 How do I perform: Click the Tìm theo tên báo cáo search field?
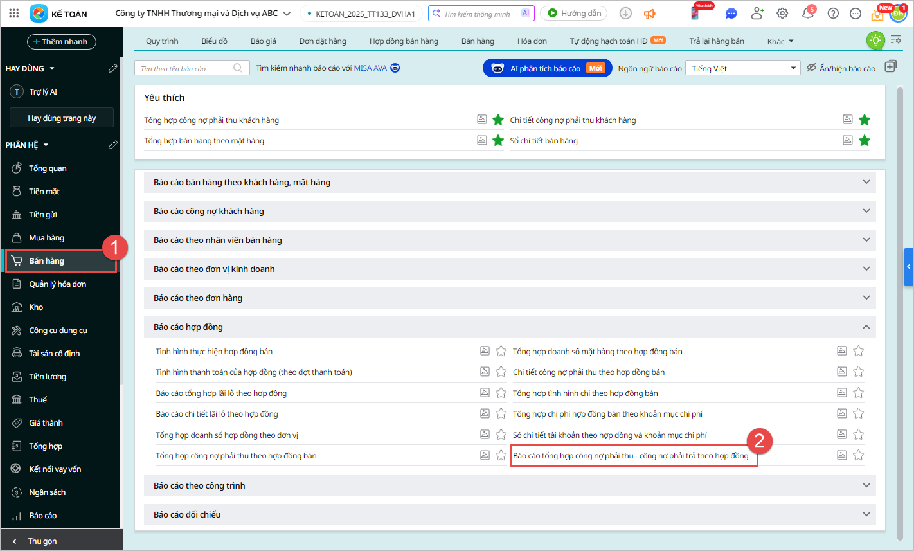[186, 68]
